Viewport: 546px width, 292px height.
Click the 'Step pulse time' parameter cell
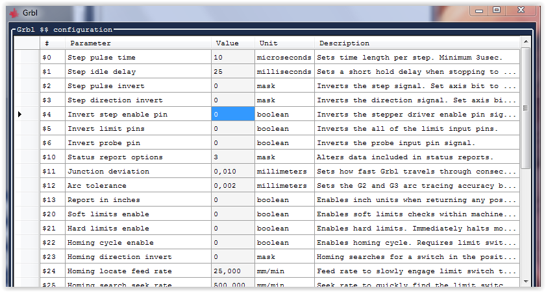(138, 57)
